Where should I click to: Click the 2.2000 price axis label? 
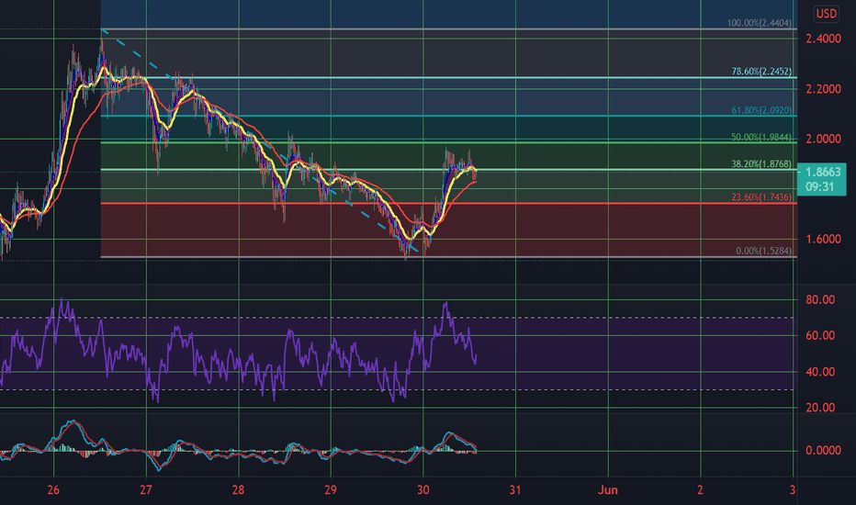pos(823,89)
